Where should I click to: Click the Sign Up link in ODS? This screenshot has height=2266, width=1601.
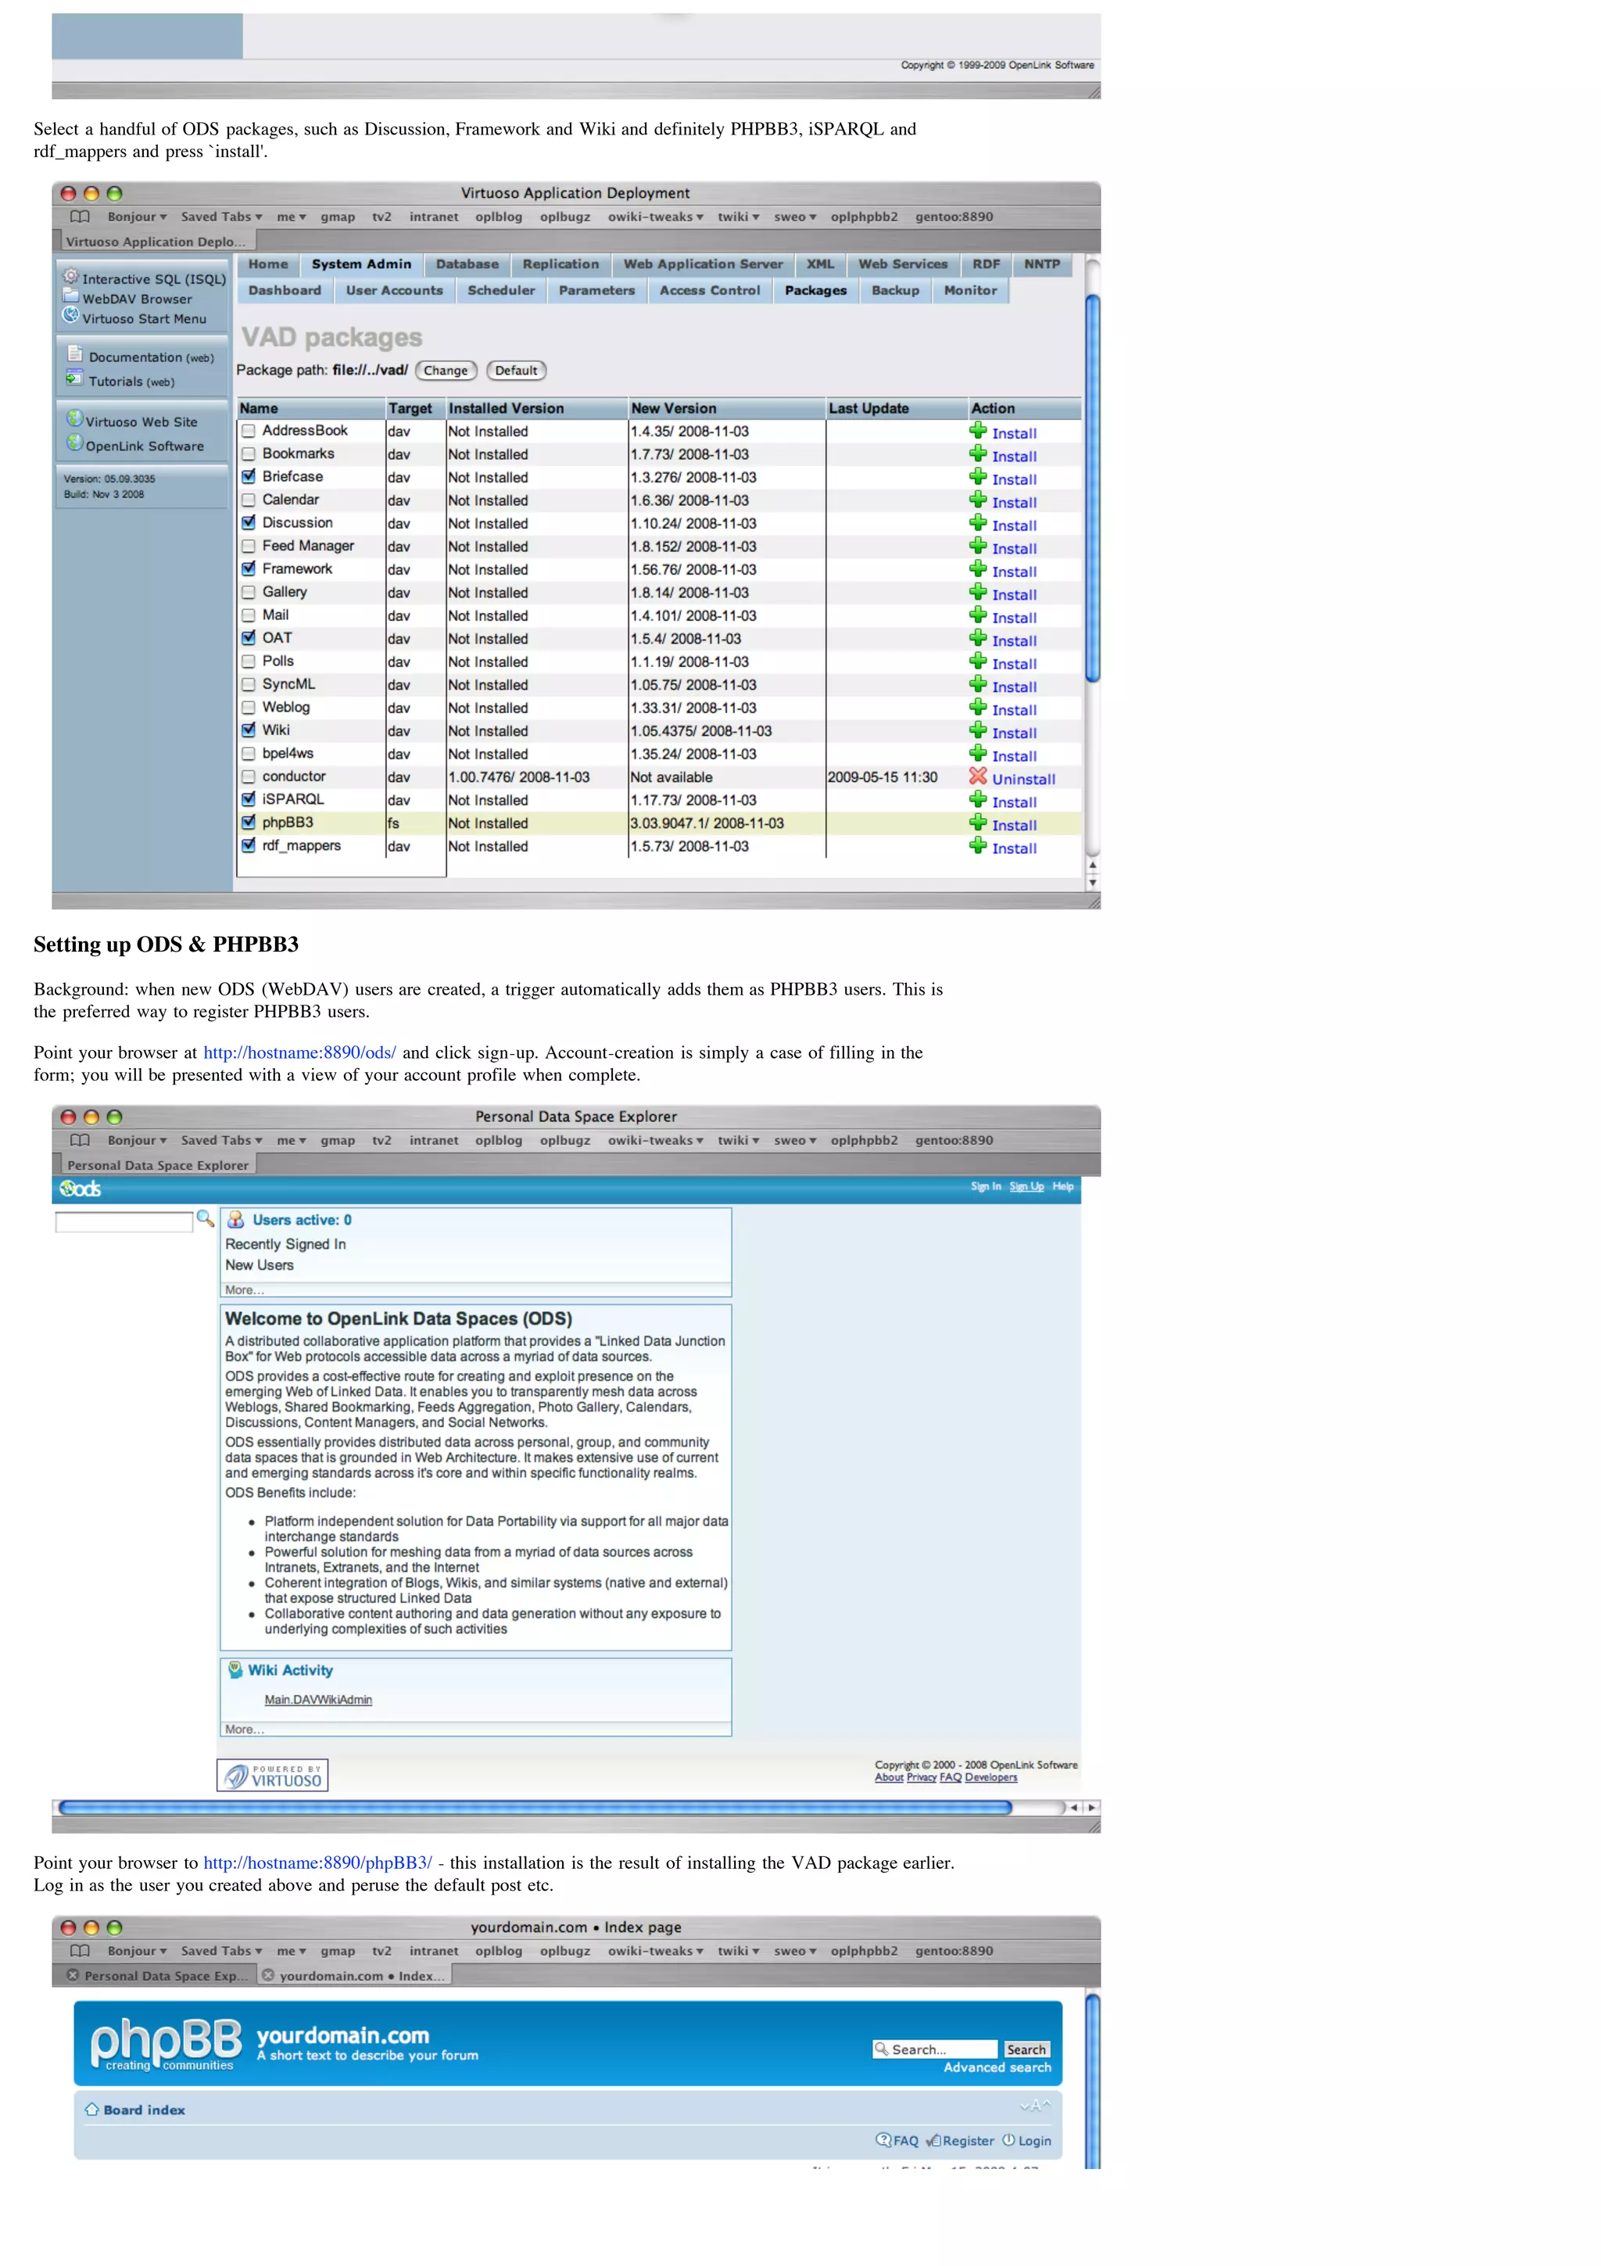click(x=1026, y=1186)
